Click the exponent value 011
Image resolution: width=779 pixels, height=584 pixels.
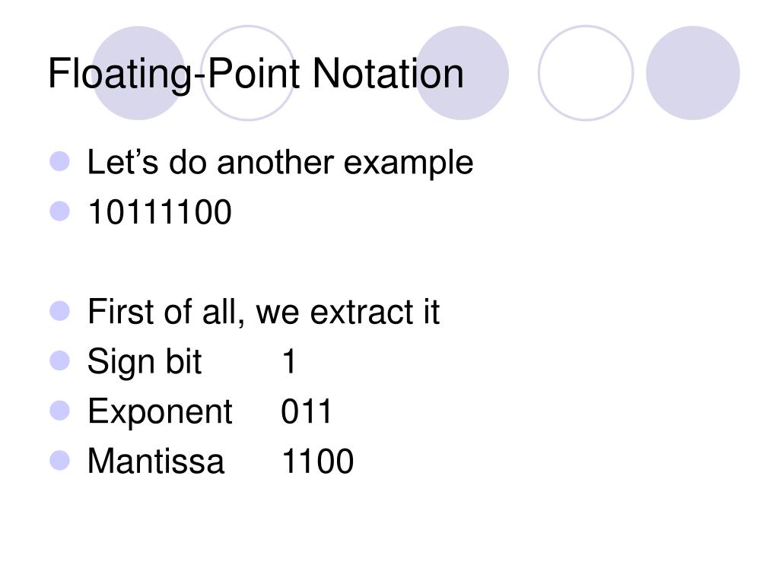307,411
